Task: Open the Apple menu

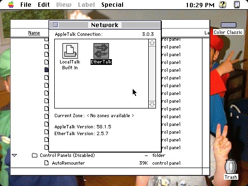Action: click(11, 4)
